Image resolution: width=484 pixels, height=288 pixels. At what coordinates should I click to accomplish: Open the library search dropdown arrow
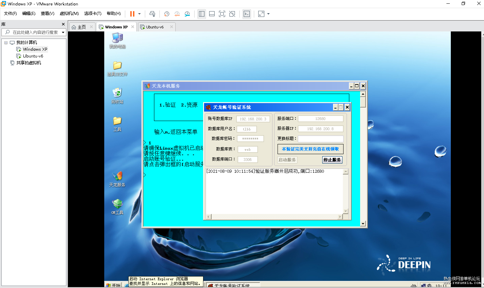pos(63,32)
